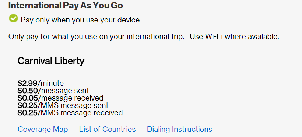The image size is (302, 137).
Task: Click the bold $0.50 price amount
Action: point(27,91)
